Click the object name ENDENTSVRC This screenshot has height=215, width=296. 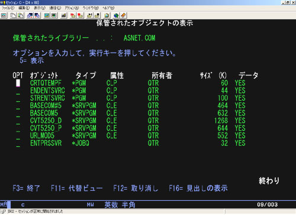click(x=47, y=91)
